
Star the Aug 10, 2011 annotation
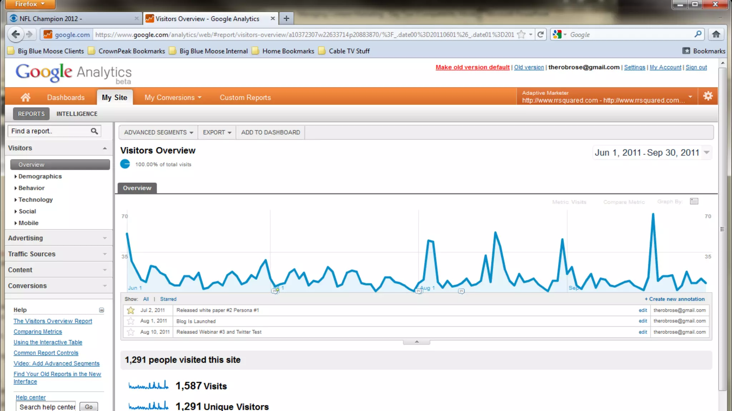131,332
